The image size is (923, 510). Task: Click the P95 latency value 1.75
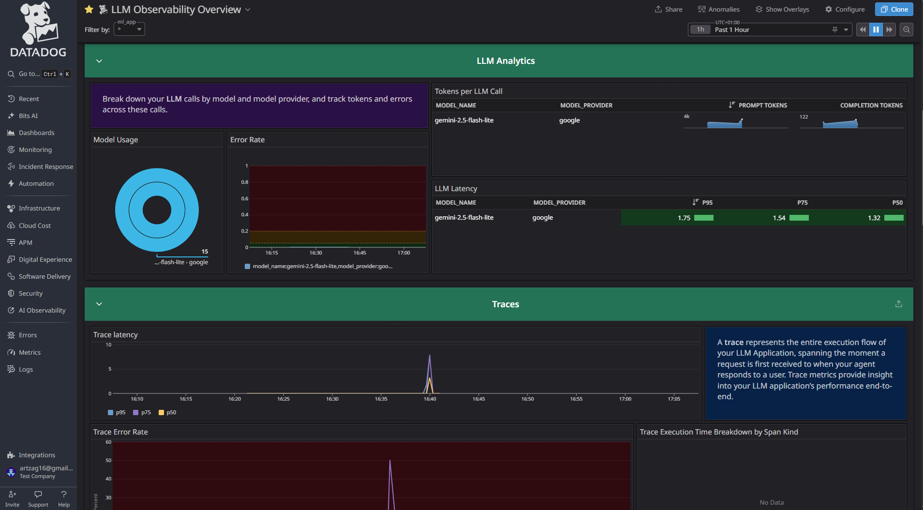684,218
